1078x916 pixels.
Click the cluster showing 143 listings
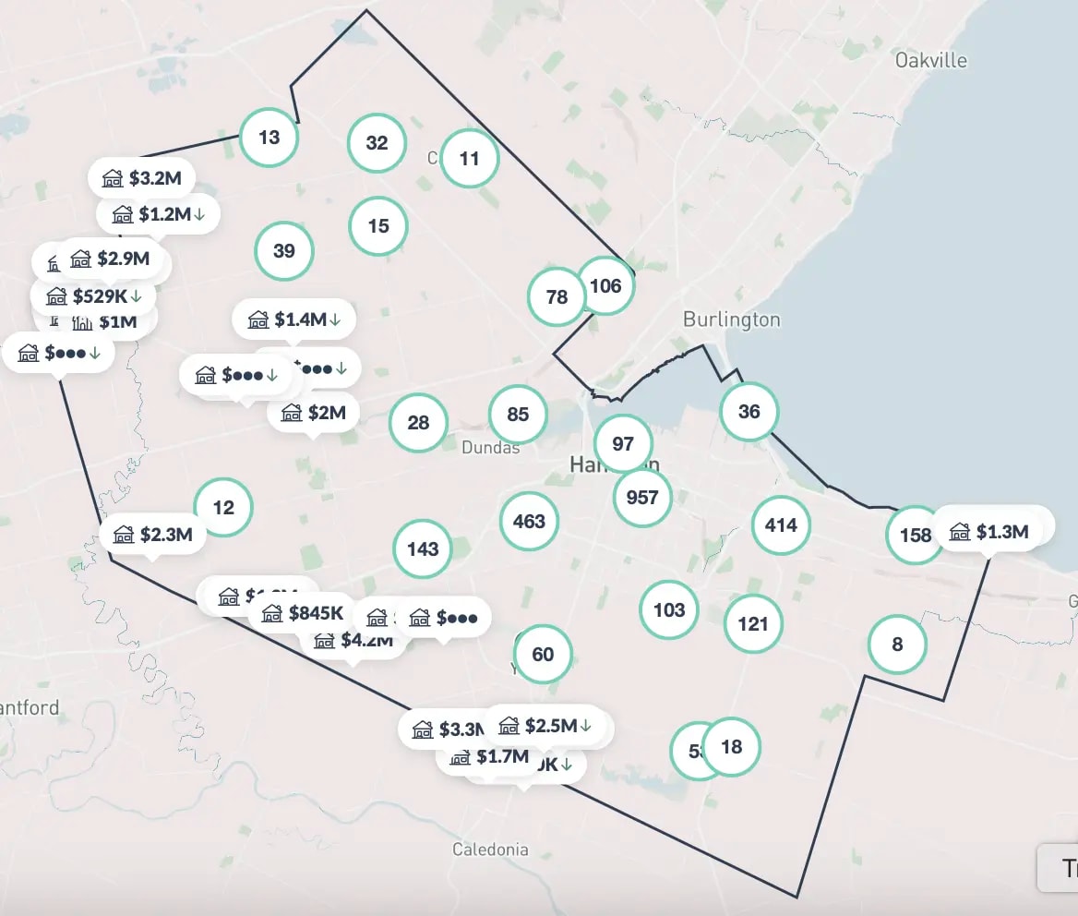tap(423, 549)
